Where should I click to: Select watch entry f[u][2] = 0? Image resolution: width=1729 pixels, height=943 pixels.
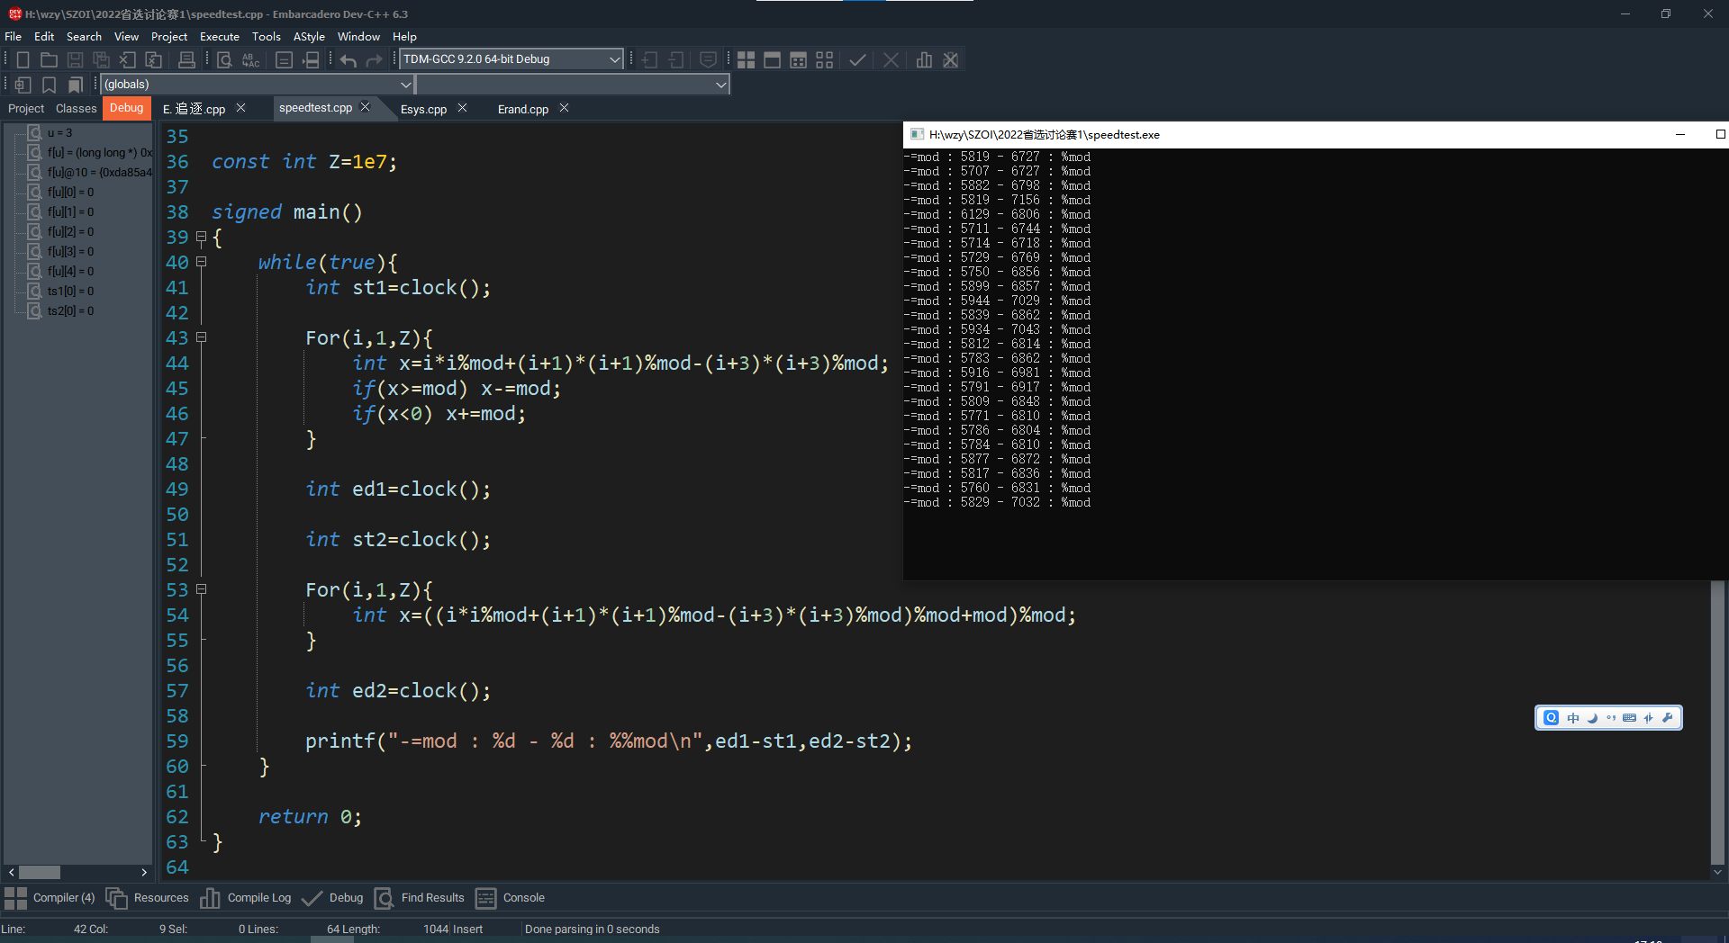70,232
